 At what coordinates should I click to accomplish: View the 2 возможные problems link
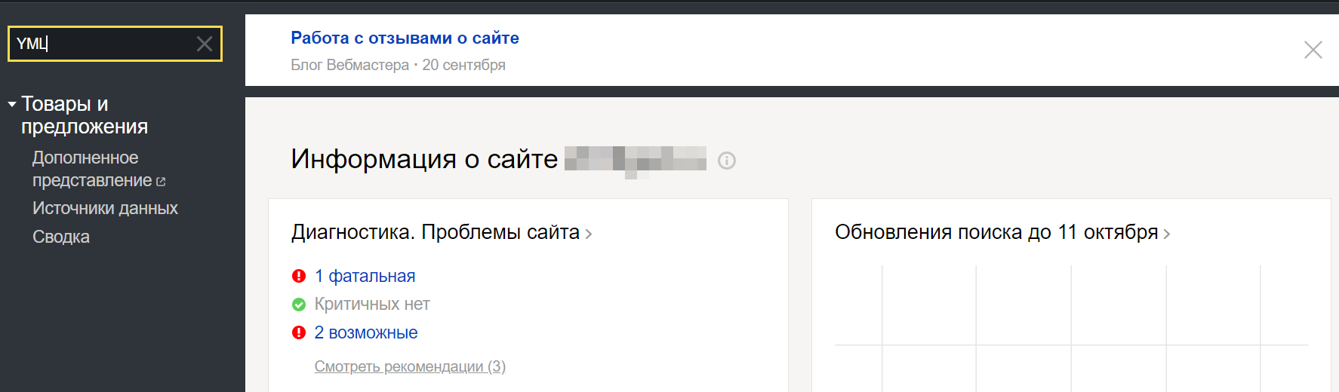[x=366, y=332]
